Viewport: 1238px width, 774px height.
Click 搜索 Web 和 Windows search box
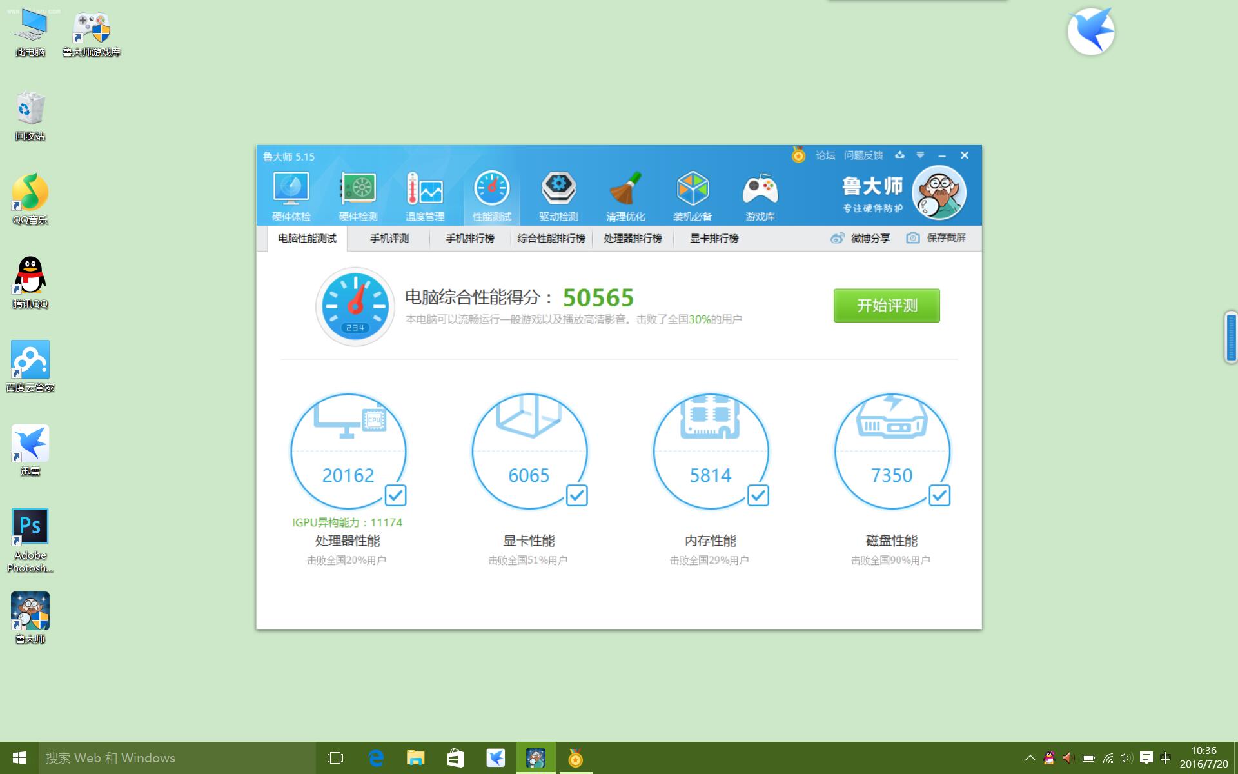pyautogui.click(x=177, y=758)
